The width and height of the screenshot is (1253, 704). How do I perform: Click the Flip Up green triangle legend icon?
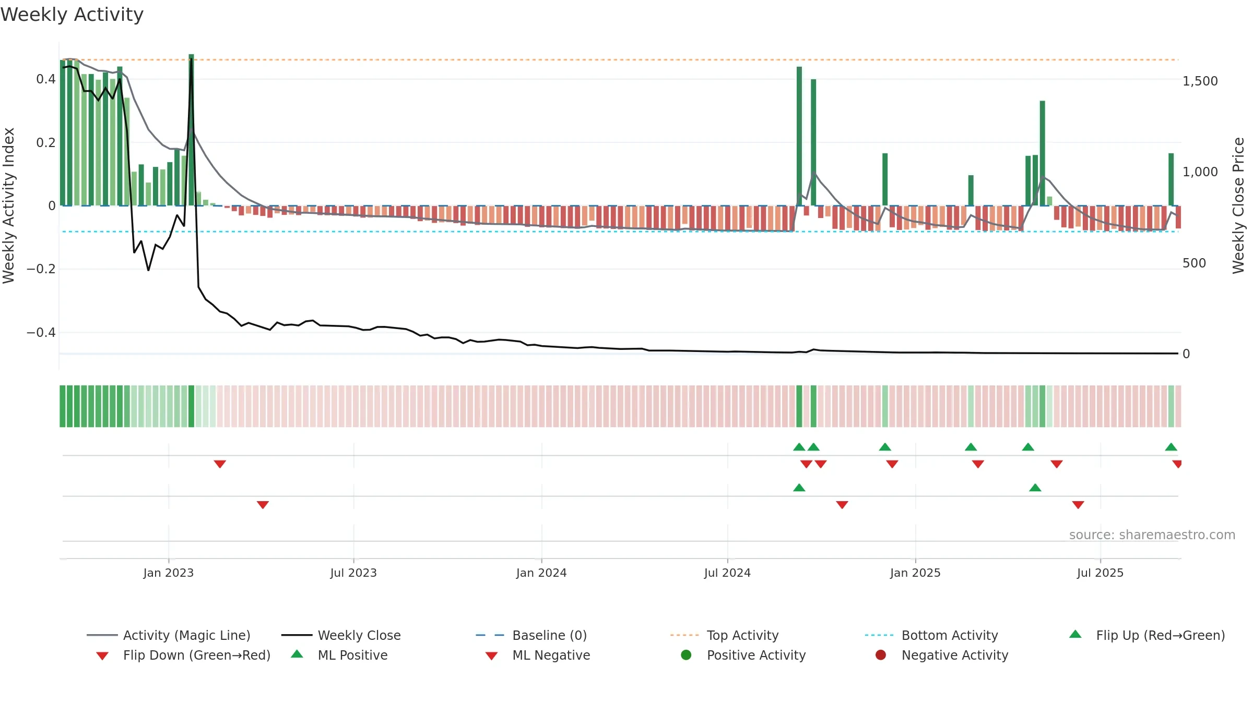point(1075,634)
